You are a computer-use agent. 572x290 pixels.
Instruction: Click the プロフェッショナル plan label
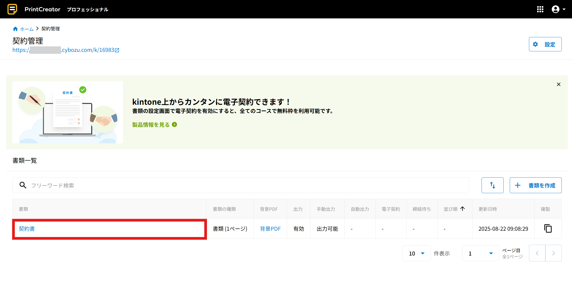click(x=88, y=9)
